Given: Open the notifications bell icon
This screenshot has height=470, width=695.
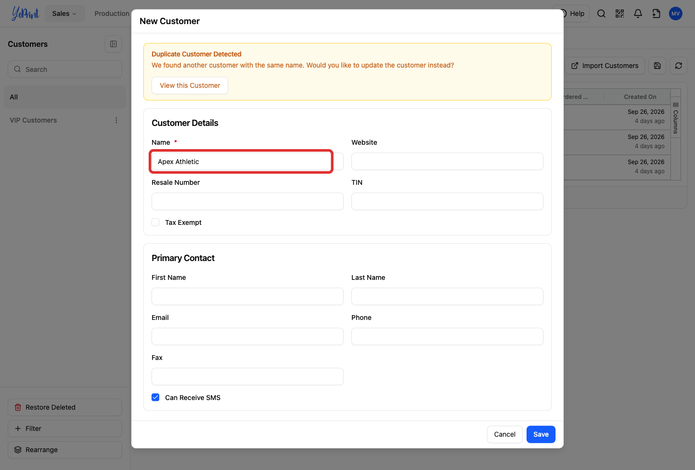Looking at the screenshot, I should pos(638,14).
